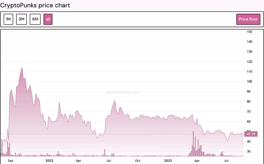Screen dimensions: 264x164
Task: Click the Sep label on the time axis
Action: pos(11,161)
